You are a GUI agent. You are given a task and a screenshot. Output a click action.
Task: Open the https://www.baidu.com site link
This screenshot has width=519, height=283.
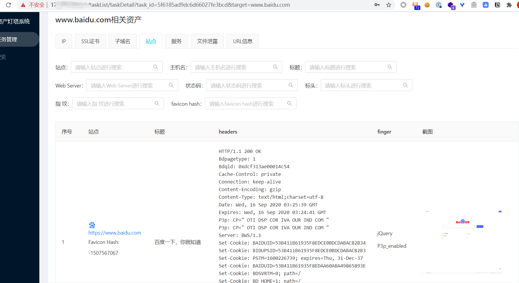pyautogui.click(x=115, y=233)
